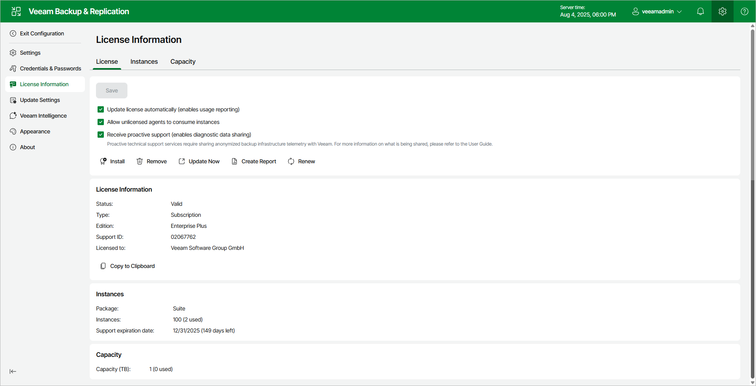Click the Subscription type value
Image resolution: width=756 pixels, height=386 pixels.
pyautogui.click(x=186, y=215)
